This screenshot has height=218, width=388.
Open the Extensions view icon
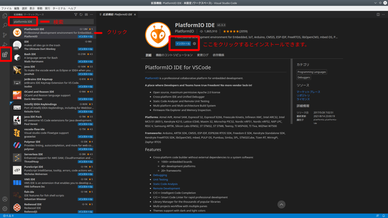click(5, 55)
